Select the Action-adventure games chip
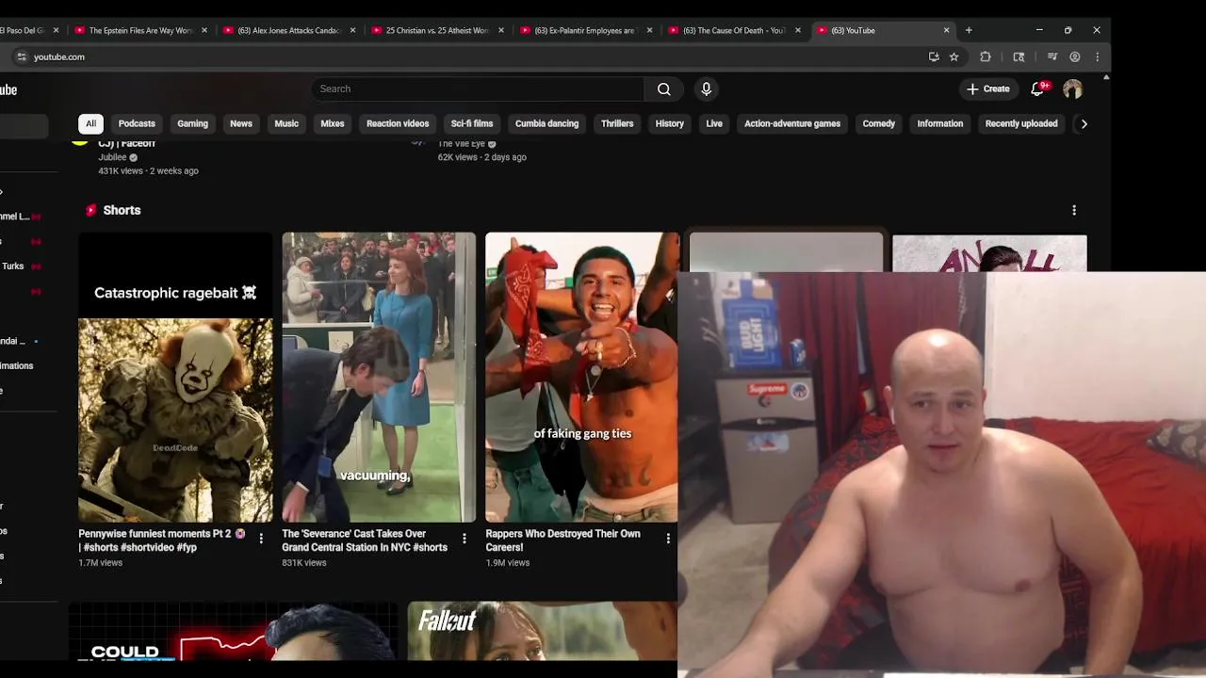Viewport: 1206px width, 678px height. click(x=792, y=123)
